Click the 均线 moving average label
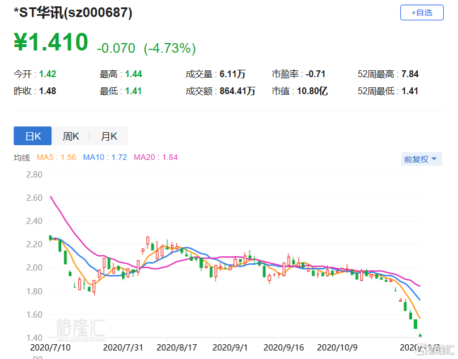458x359 pixels. [x=22, y=158]
